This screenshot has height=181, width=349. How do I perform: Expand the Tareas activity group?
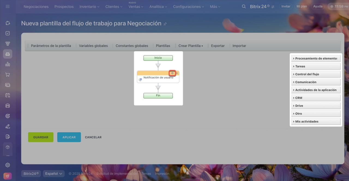coord(316,66)
